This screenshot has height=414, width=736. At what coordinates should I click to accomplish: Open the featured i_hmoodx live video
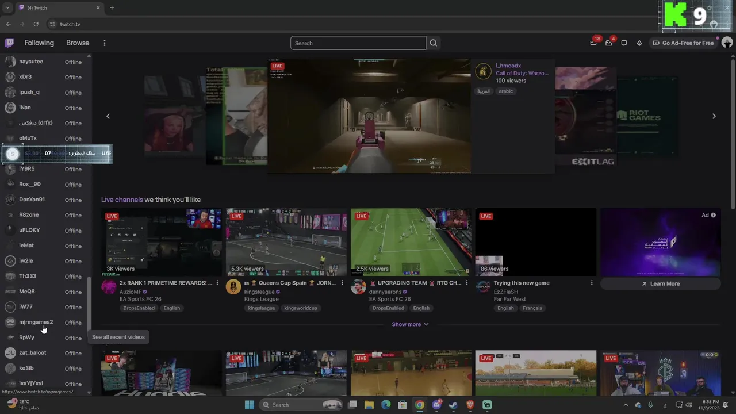pos(369,116)
